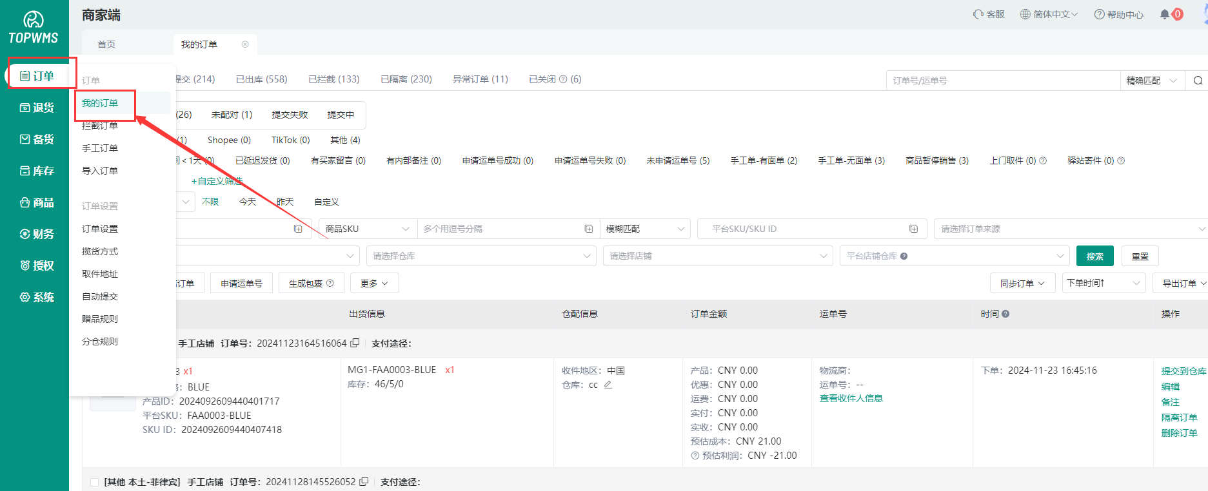Click help icon on 预估利润

(x=695, y=456)
